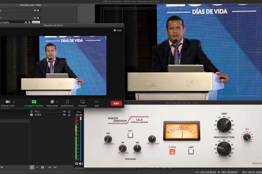
Task: Toggle visibility of the ATEM source
Action: 64,115
